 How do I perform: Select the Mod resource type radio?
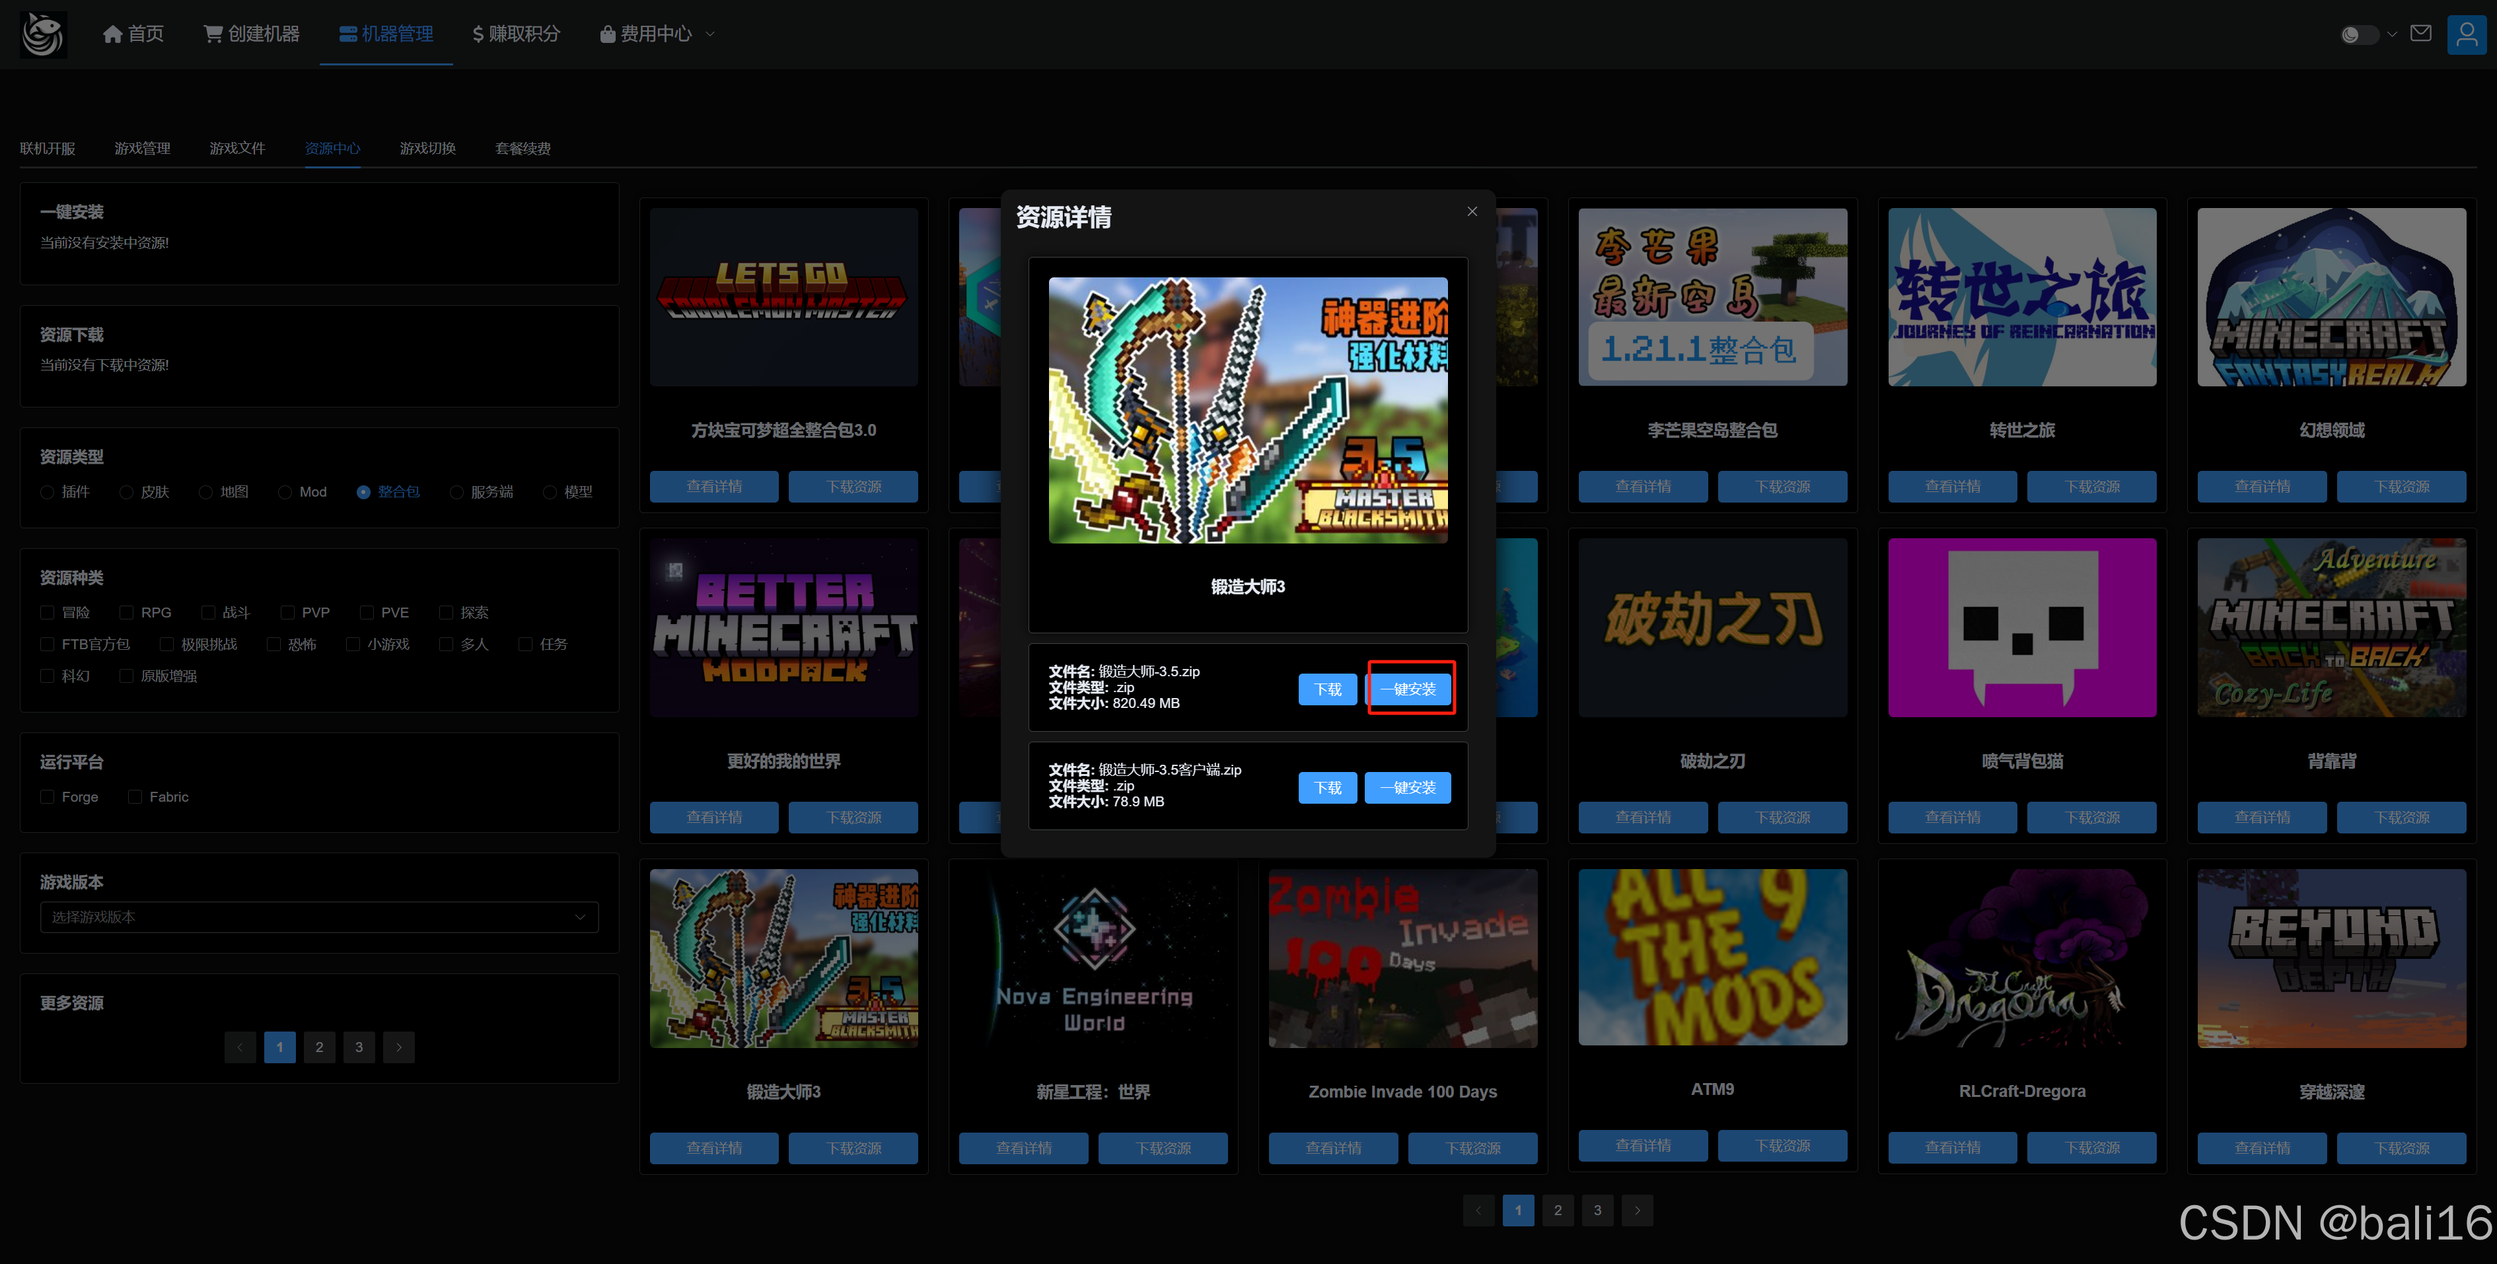[285, 493]
